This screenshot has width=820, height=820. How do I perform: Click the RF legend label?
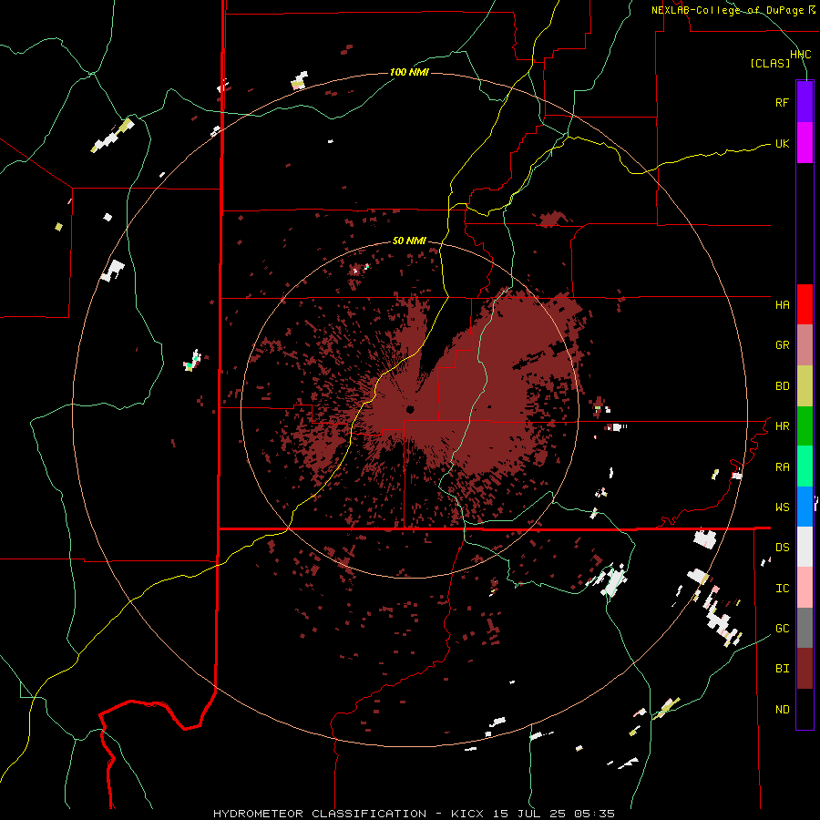782,102
